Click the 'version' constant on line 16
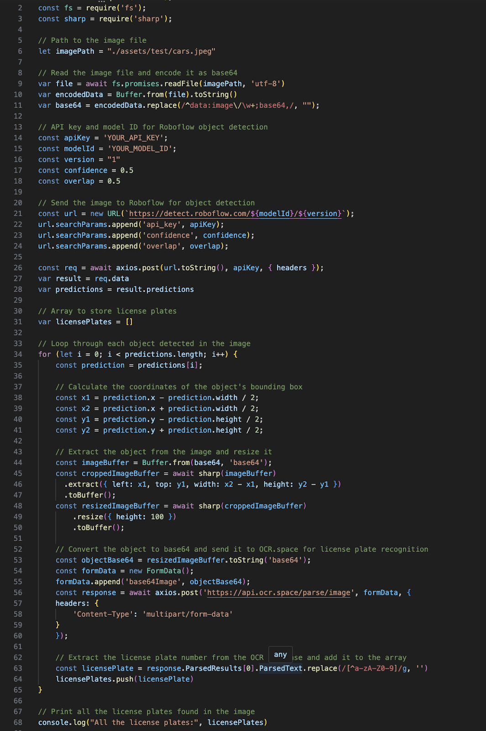Image resolution: width=486 pixels, height=731 pixels. 79,159
